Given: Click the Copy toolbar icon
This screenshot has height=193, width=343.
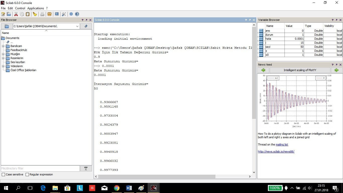Looking at the screenshot, I should tap(22, 14).
